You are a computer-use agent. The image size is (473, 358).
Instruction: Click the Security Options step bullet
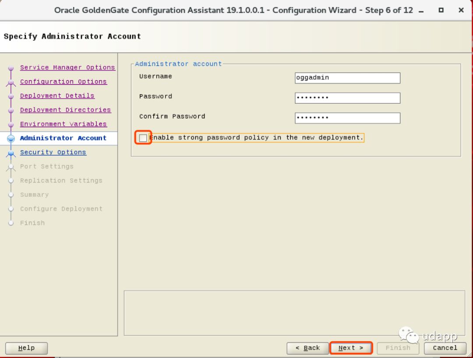tap(11, 153)
